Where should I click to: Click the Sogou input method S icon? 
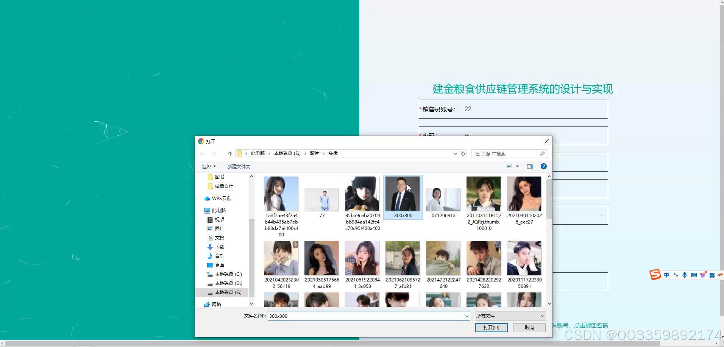click(655, 274)
